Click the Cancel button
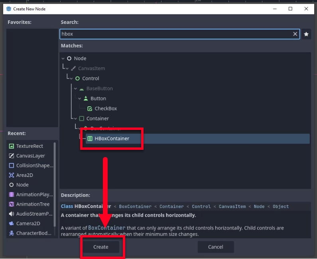 pos(215,247)
